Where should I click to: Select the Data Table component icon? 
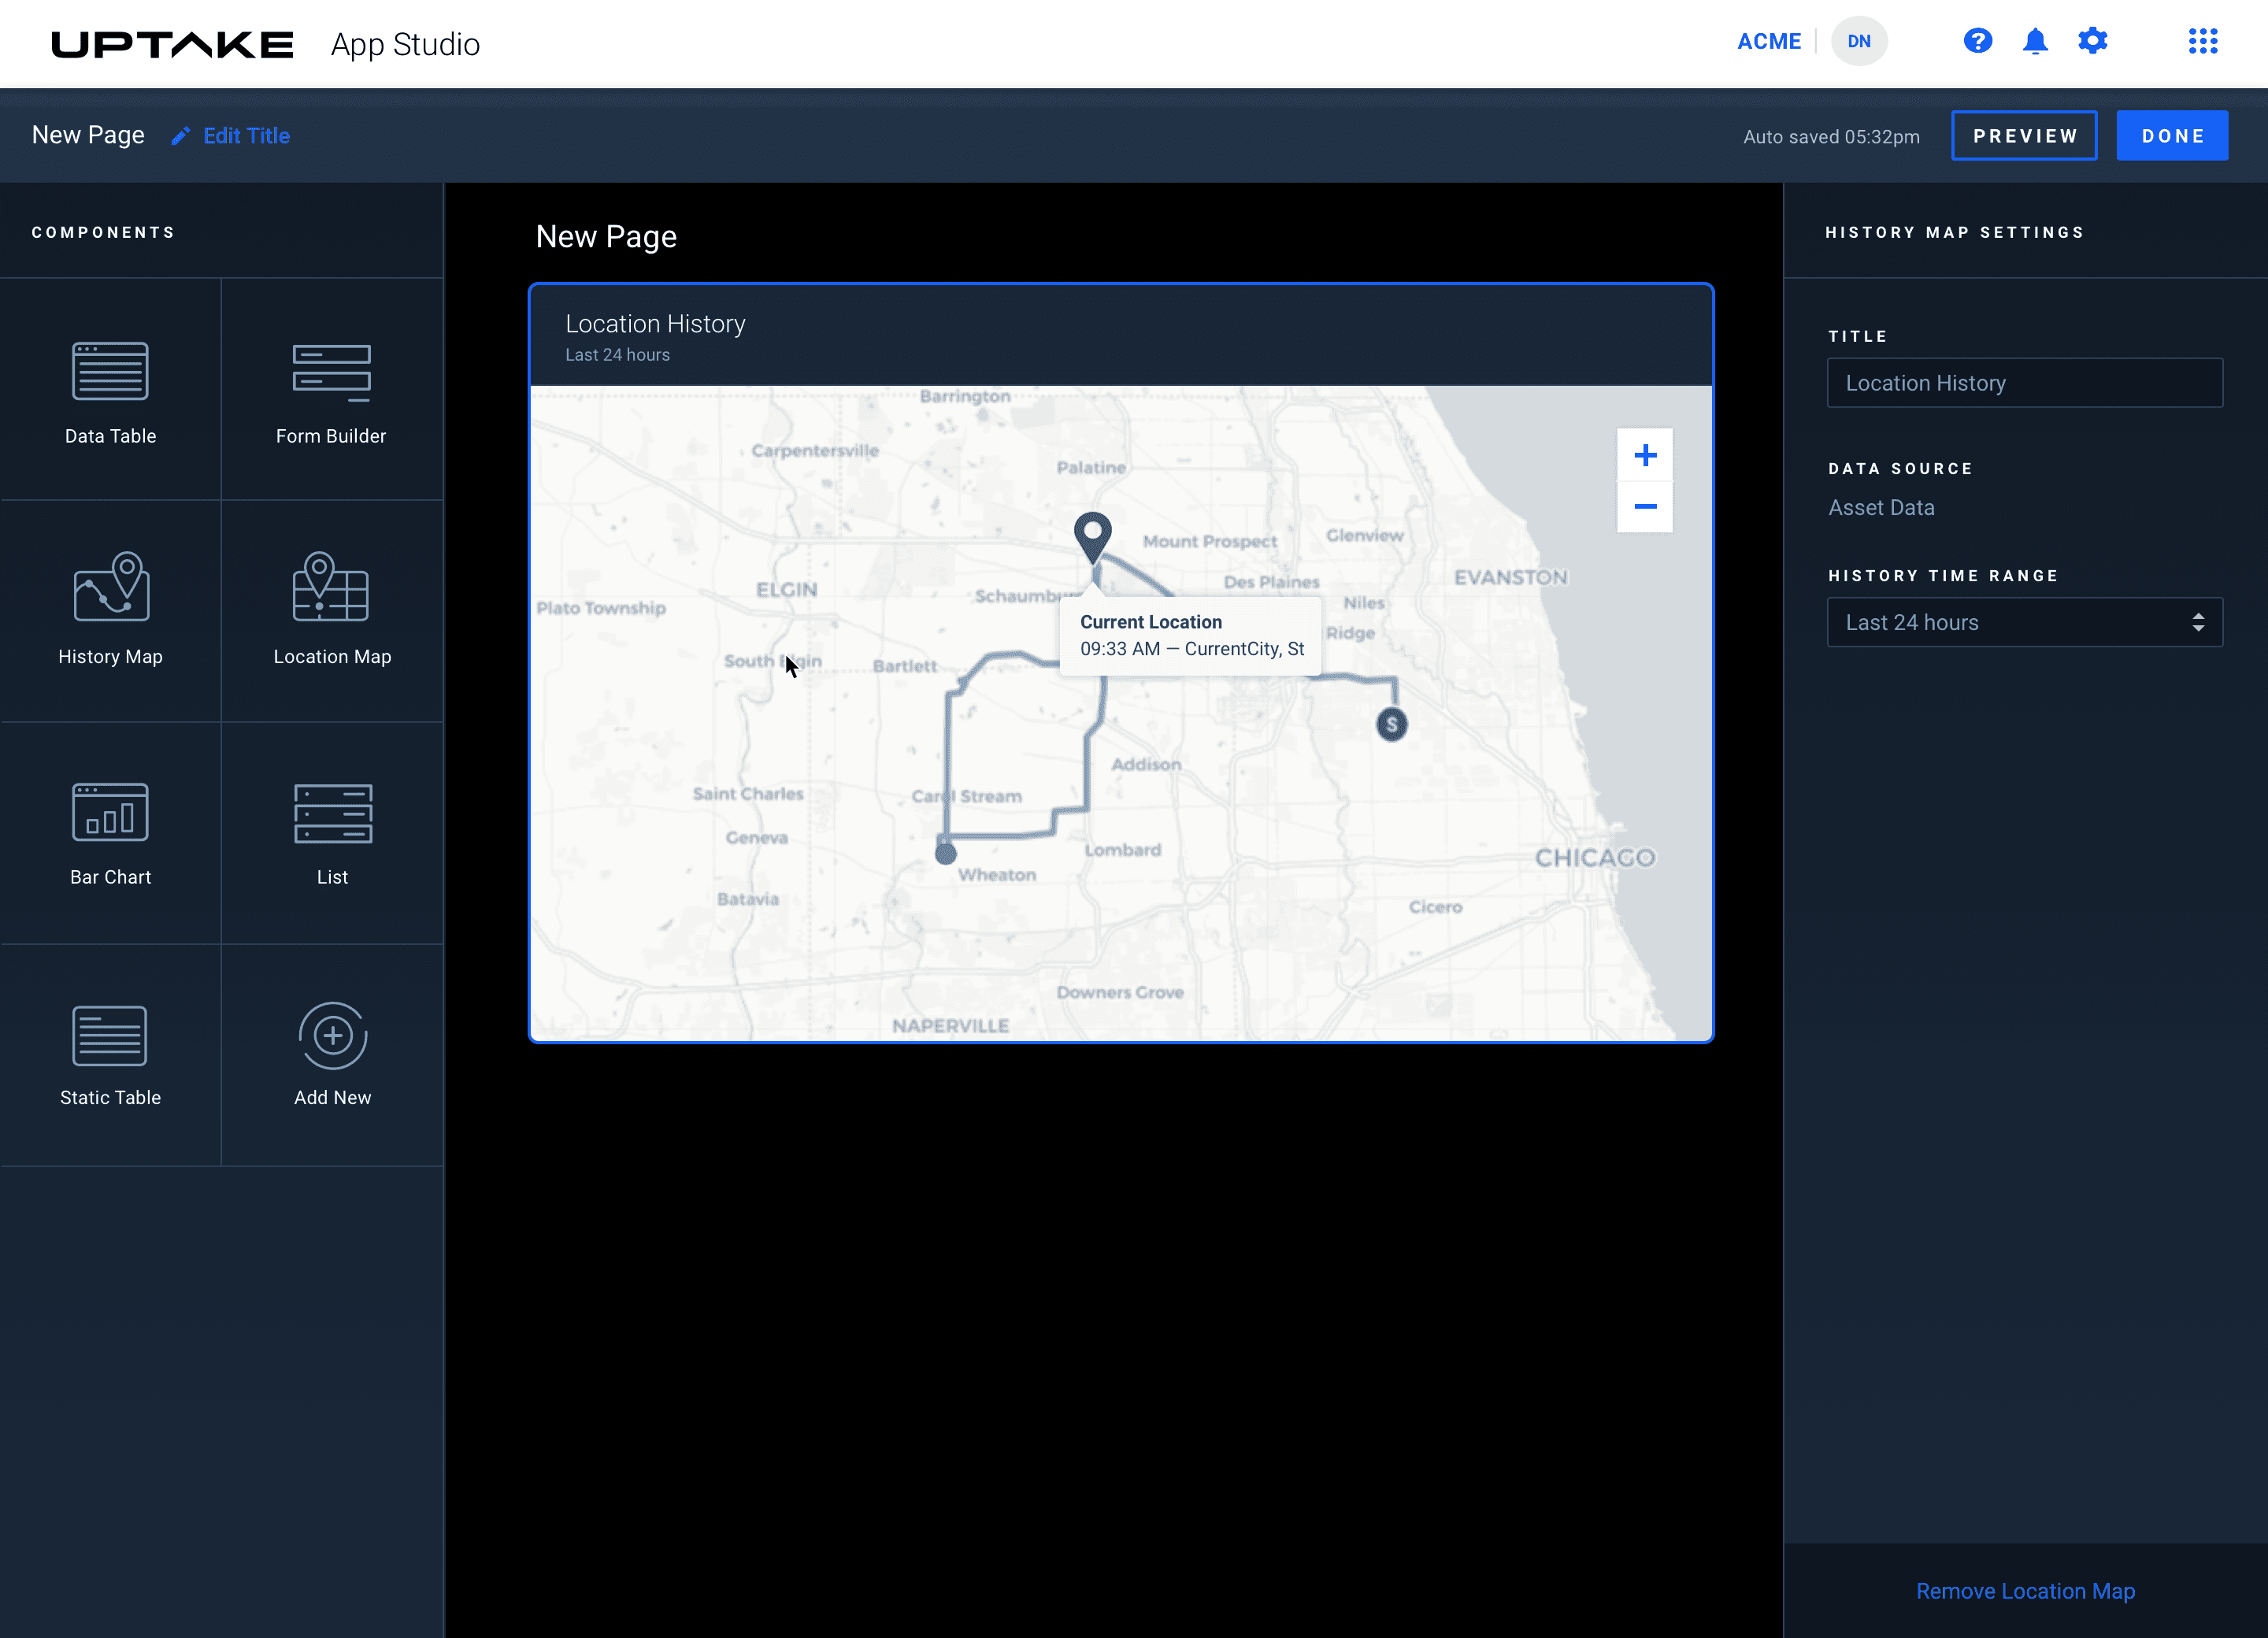tap(110, 372)
